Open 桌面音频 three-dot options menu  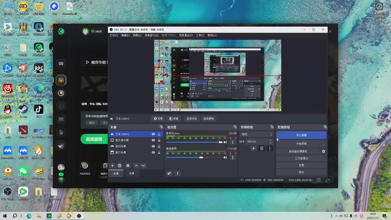[233, 157]
